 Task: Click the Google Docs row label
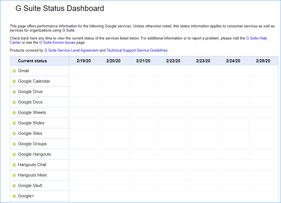point(30,102)
